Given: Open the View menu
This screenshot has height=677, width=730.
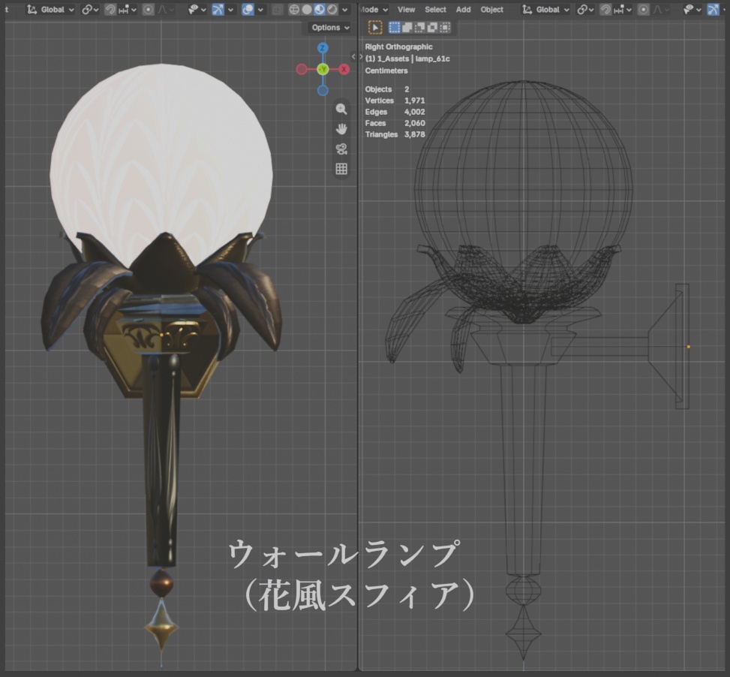Looking at the screenshot, I should point(406,9).
